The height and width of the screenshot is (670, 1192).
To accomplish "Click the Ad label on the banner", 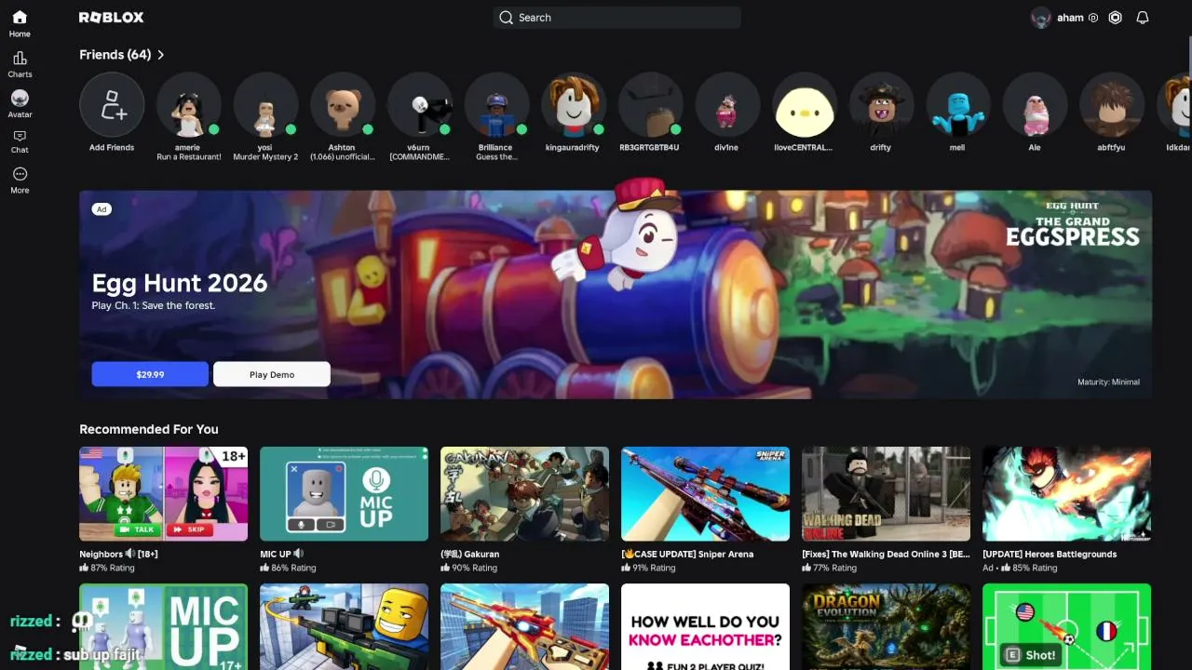I will (102, 209).
